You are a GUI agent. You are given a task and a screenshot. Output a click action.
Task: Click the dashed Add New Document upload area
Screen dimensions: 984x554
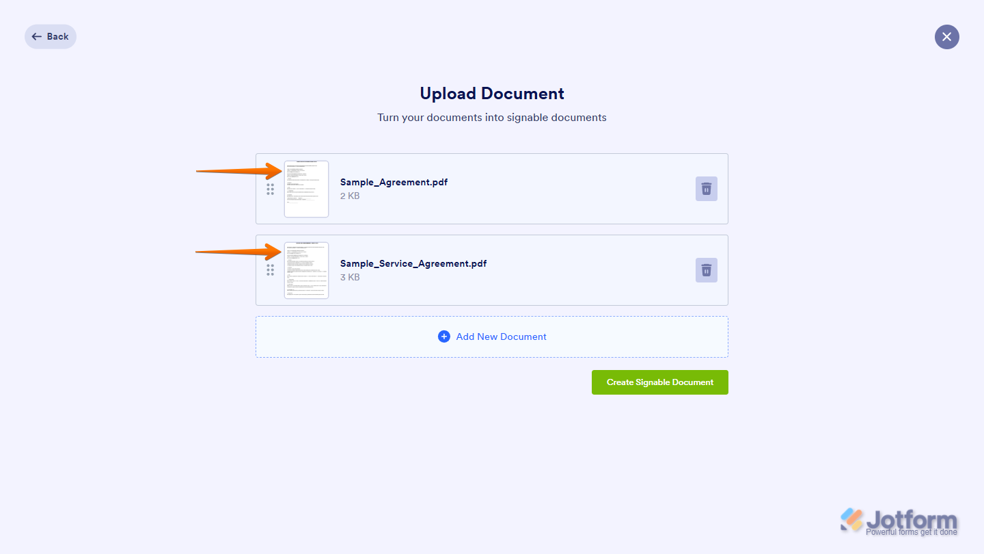[491, 337]
